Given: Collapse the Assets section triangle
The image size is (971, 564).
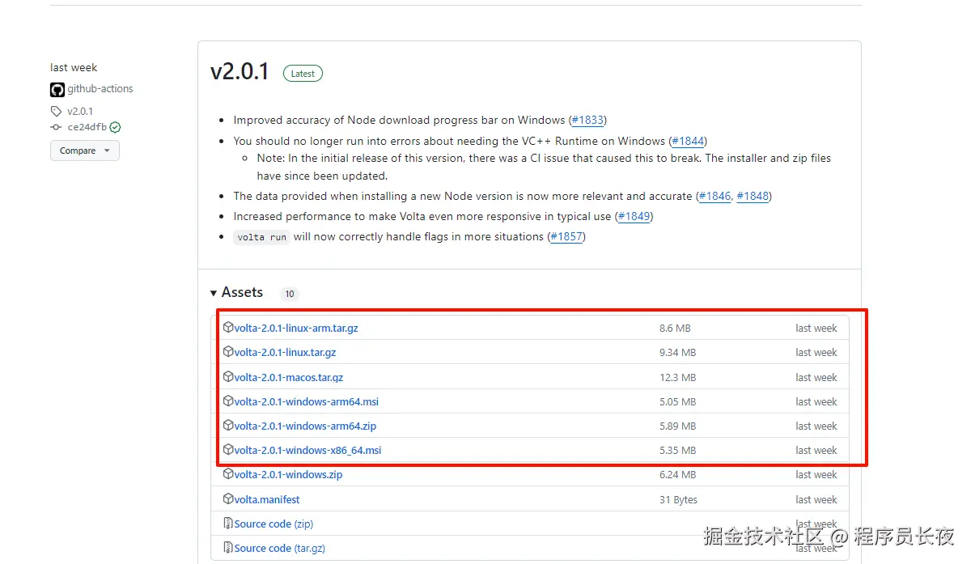Looking at the screenshot, I should pos(214,293).
